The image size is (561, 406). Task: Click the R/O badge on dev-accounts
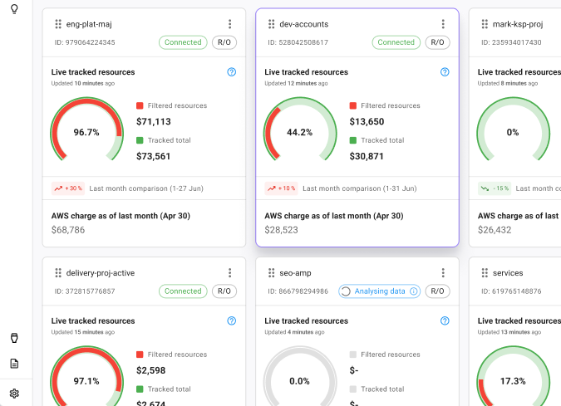tap(437, 42)
